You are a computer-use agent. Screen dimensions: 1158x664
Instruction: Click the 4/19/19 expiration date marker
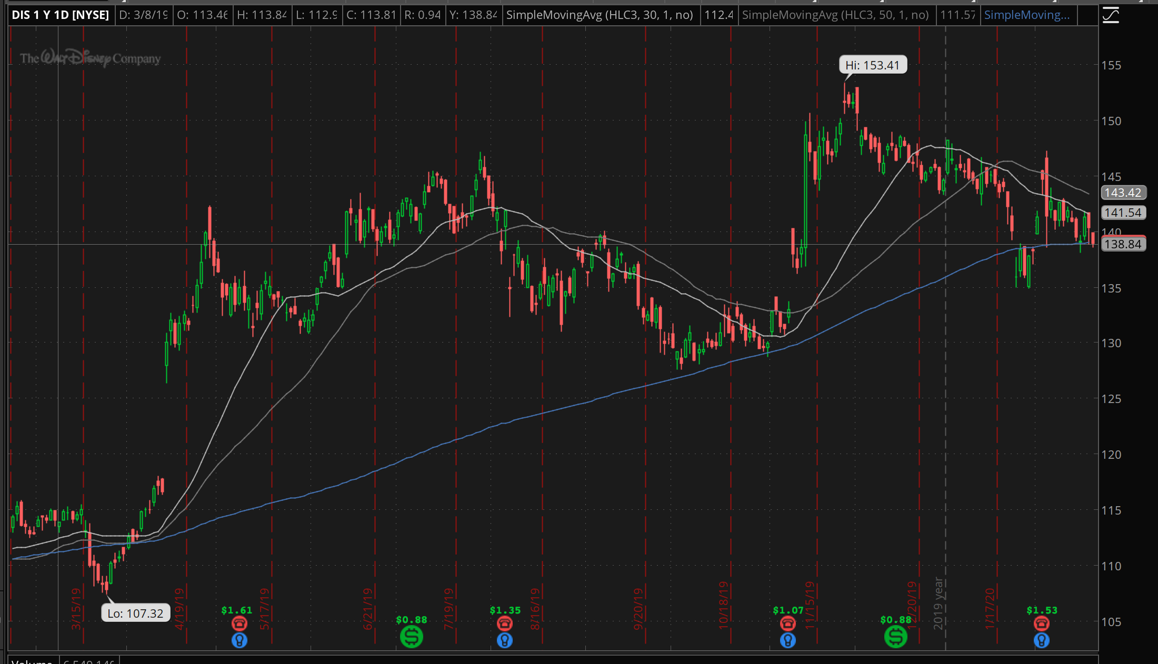(x=179, y=609)
